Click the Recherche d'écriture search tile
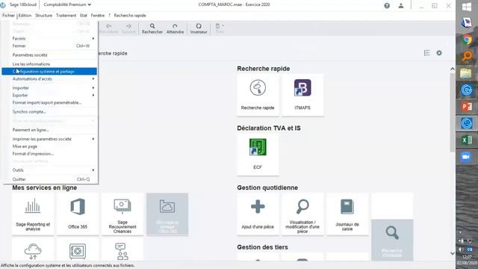478x269 pixels. coord(392,241)
